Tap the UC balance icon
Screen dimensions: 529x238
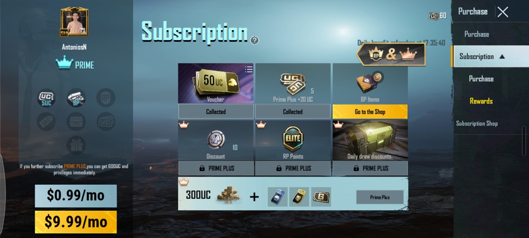[433, 16]
